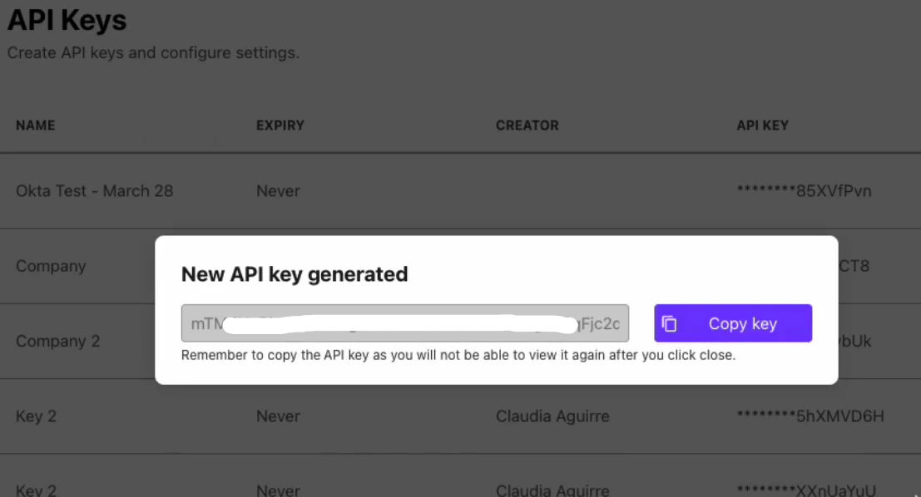Image resolution: width=921 pixels, height=497 pixels.
Task: Sort the table by the CREATOR column
Action: point(527,125)
